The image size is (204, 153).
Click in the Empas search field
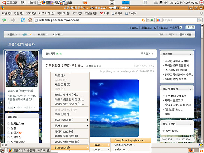(180, 20)
